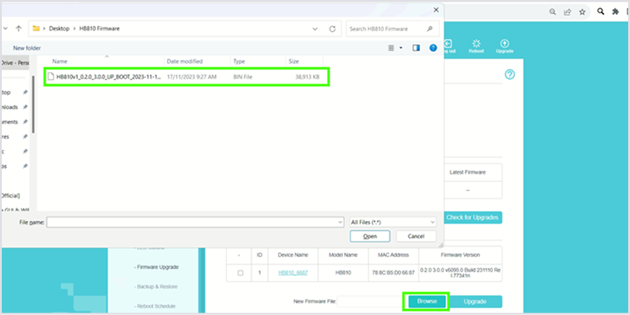Click New folder in dialog toolbar
630x315 pixels.
(x=27, y=48)
